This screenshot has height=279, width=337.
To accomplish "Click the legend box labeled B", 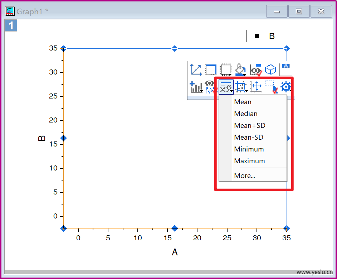I will 261,36.
